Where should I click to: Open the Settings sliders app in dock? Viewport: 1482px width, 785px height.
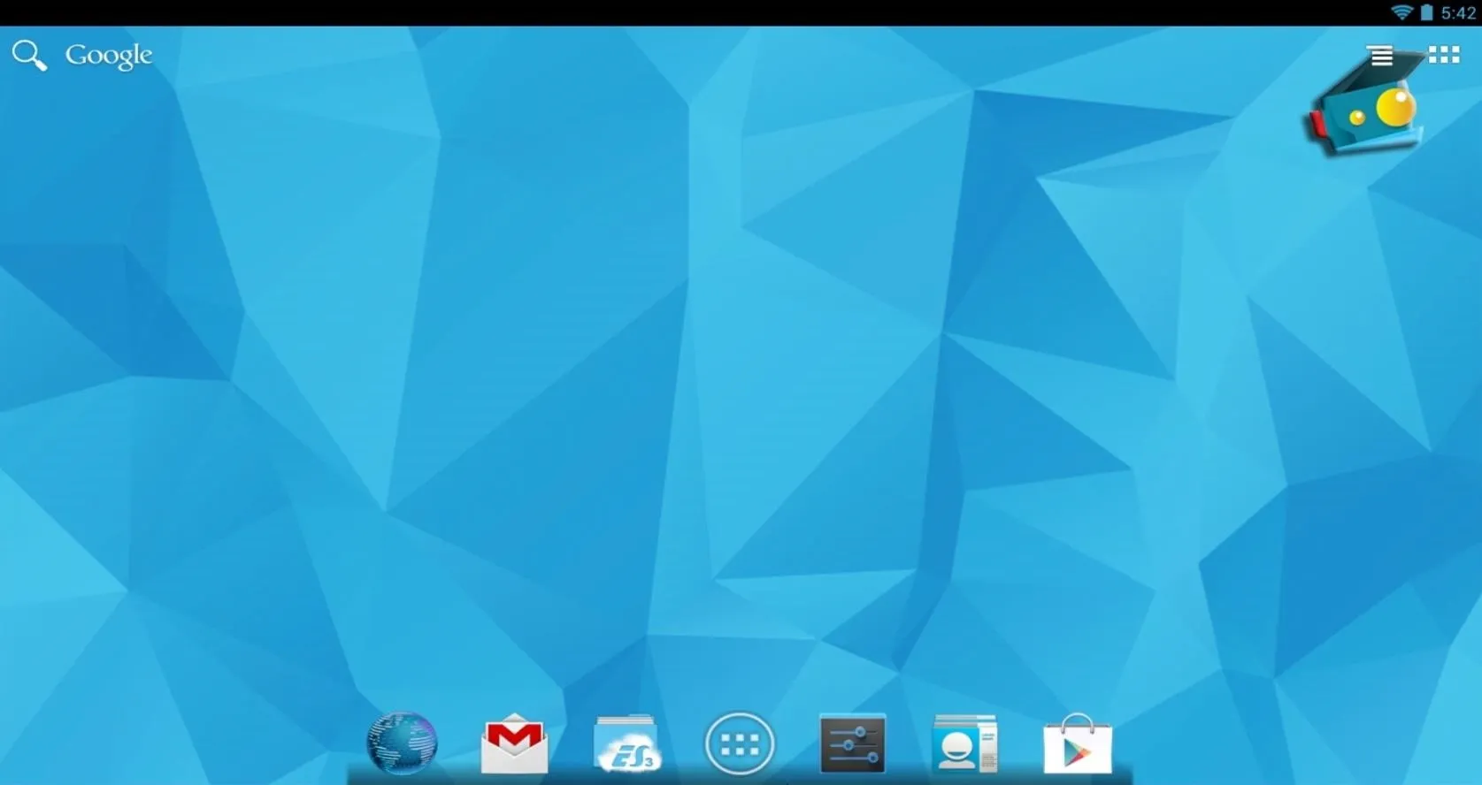coord(853,743)
